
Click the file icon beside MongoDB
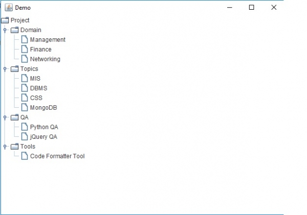pos(25,108)
